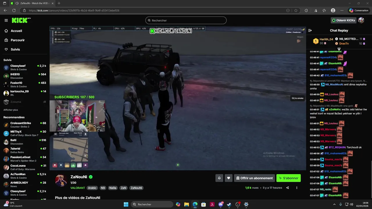The image size is (372, 209).
Task: Open CocoLouna recommended channel
Action: [25, 167]
